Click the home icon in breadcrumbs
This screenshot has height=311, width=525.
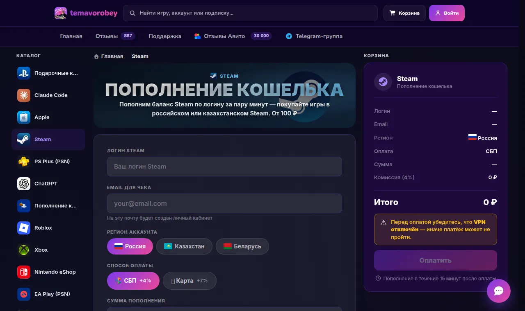tap(96, 56)
